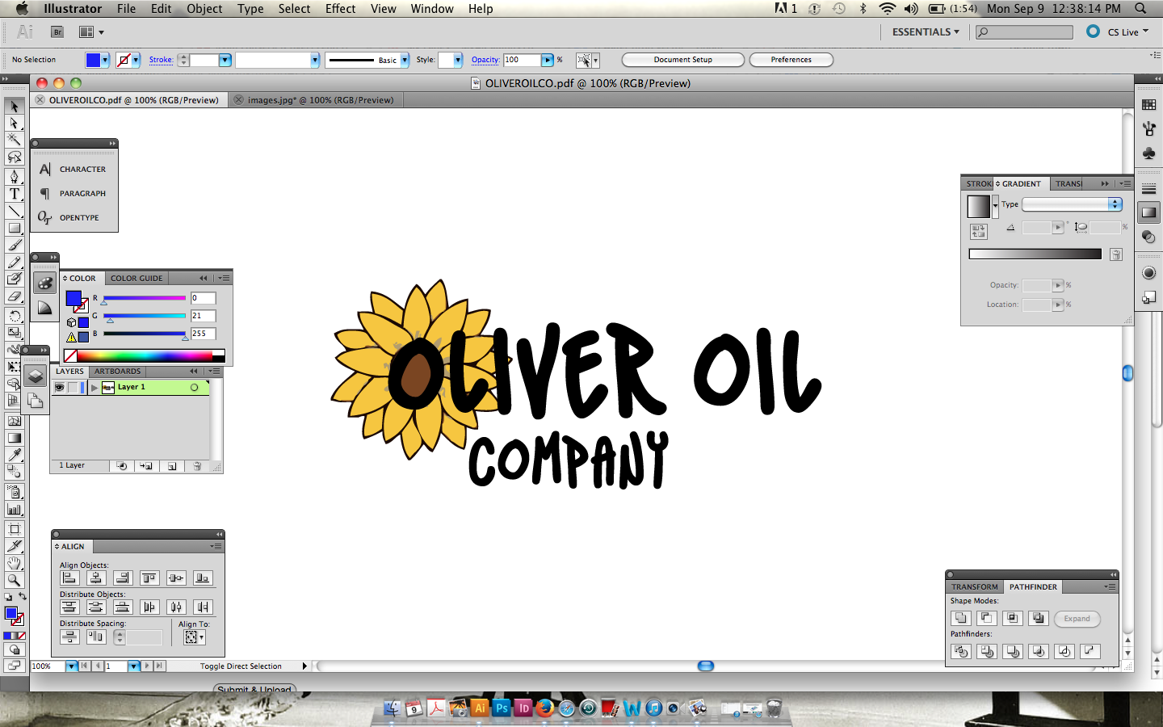Activate the Zoom tool
This screenshot has width=1163, height=727.
[14, 581]
